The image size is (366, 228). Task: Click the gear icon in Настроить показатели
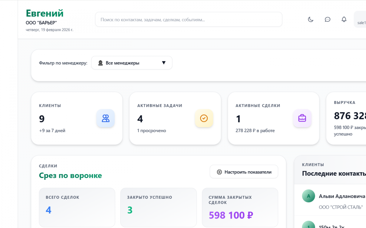click(x=219, y=172)
